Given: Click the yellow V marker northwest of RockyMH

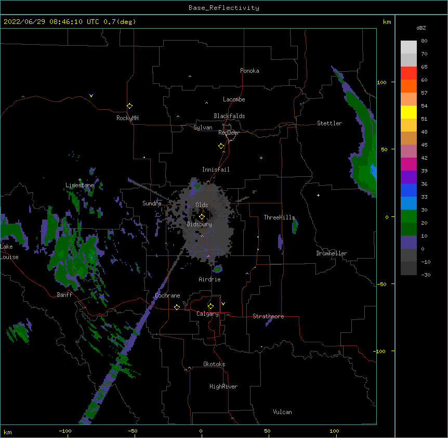Looking at the screenshot, I should tap(91, 96).
